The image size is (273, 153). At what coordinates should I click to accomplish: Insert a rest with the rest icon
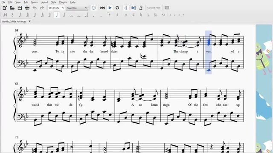click(117, 15)
